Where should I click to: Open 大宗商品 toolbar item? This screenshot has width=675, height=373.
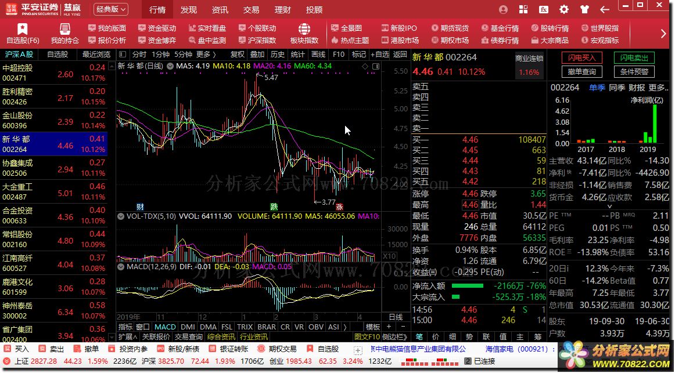pyautogui.click(x=550, y=40)
